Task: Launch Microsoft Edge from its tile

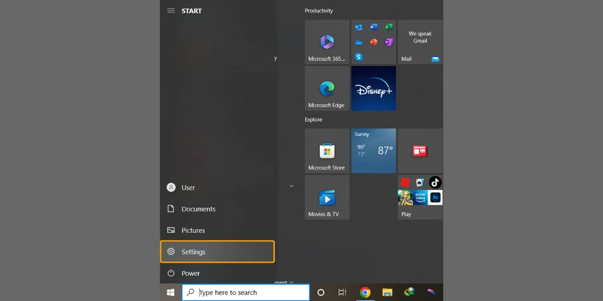Action: pyautogui.click(x=327, y=88)
